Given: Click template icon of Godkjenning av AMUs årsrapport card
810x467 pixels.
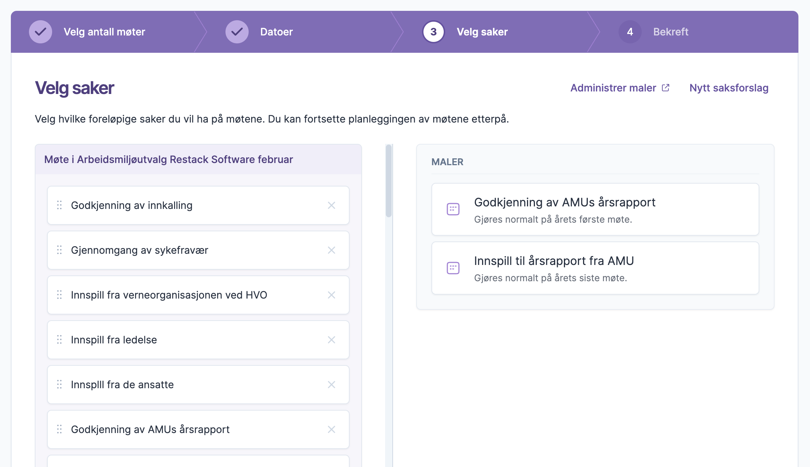Looking at the screenshot, I should [x=453, y=209].
